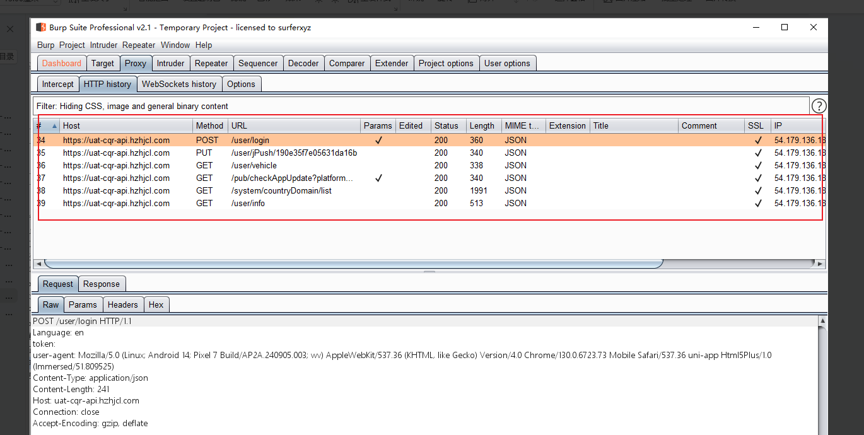Switch to the Target tab
This screenshot has height=435, width=864.
[x=103, y=63]
